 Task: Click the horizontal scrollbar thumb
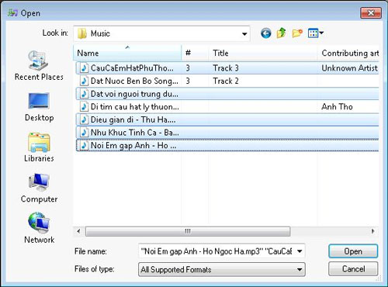pos(188,231)
